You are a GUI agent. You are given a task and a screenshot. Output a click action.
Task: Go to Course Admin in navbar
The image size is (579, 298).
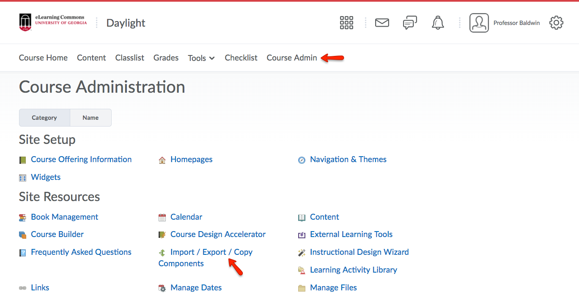pyautogui.click(x=291, y=58)
